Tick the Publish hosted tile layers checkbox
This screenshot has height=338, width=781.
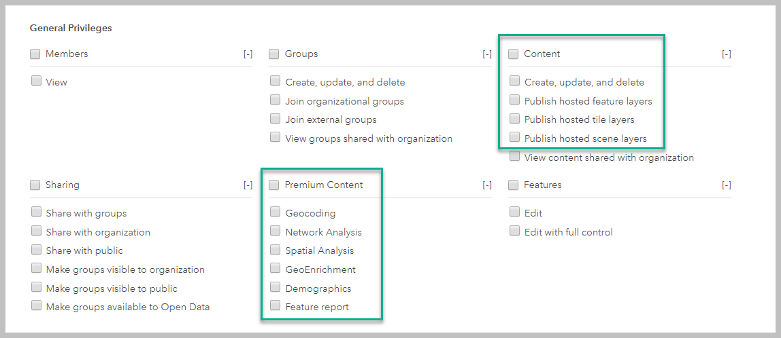[514, 119]
